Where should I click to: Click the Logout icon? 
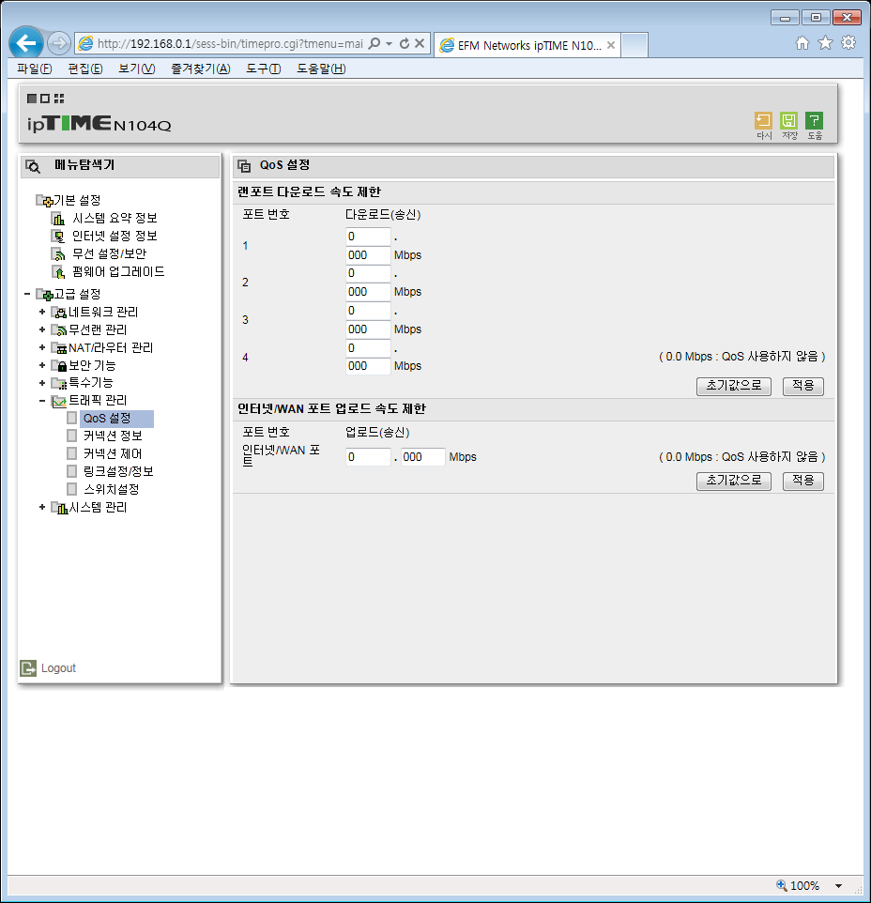27,668
